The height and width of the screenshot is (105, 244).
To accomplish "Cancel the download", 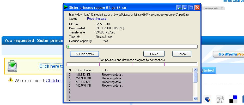I will (182, 54).
